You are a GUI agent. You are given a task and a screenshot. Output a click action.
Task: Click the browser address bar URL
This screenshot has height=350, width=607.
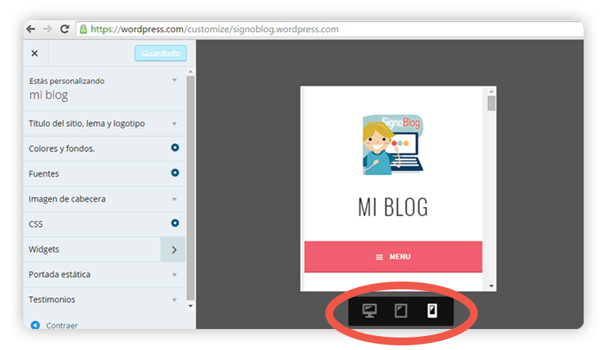[x=214, y=29]
